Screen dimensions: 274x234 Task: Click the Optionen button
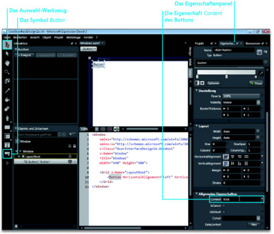point(214,83)
